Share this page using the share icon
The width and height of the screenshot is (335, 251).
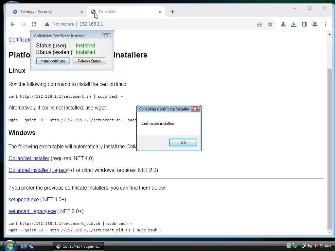point(260,24)
